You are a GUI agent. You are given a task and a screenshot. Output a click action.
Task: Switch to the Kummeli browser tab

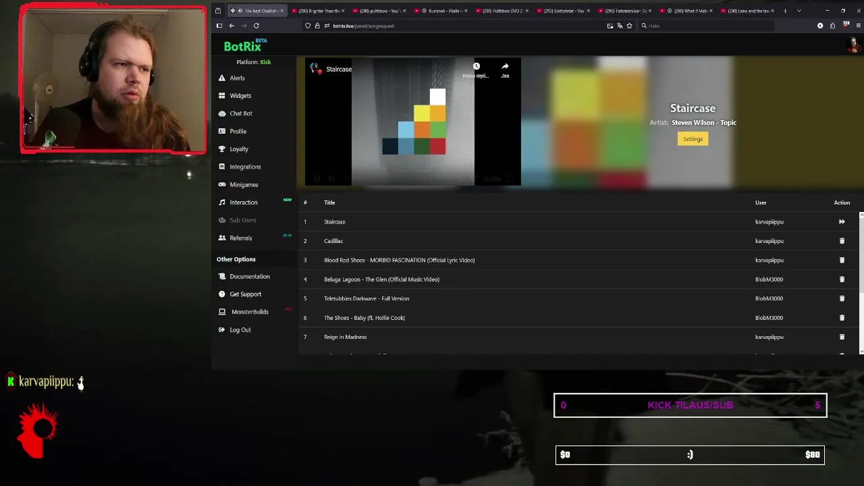tap(439, 11)
